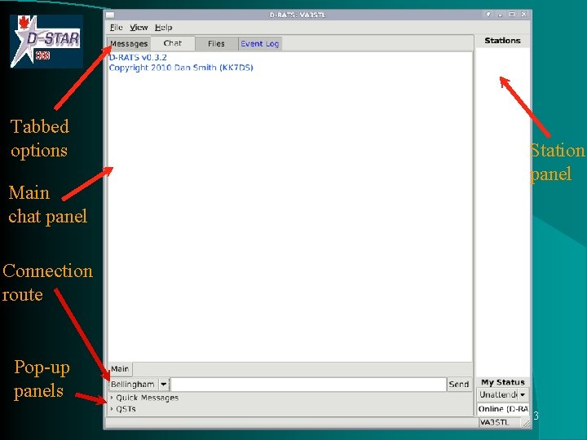The width and height of the screenshot is (587, 440).
Task: Expand the QSTs panel
Action: point(123,409)
